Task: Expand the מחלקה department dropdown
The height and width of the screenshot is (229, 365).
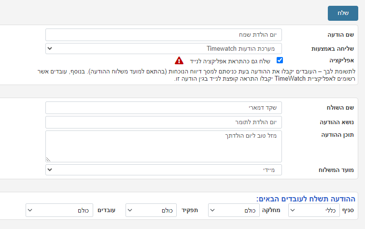Action: [234, 210]
